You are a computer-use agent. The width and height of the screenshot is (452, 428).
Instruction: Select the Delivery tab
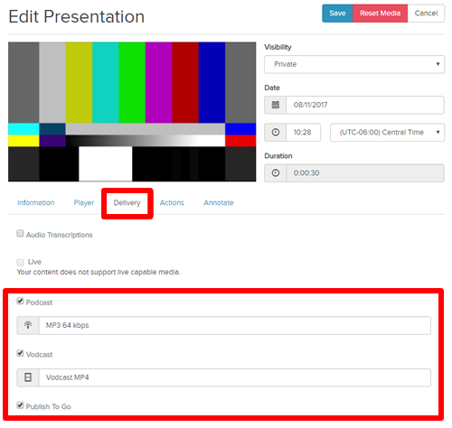(x=127, y=203)
